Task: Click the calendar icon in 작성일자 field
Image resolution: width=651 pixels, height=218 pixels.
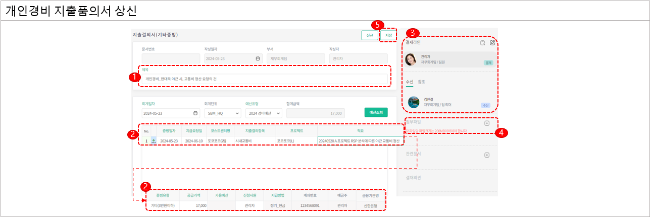Action: coord(258,58)
